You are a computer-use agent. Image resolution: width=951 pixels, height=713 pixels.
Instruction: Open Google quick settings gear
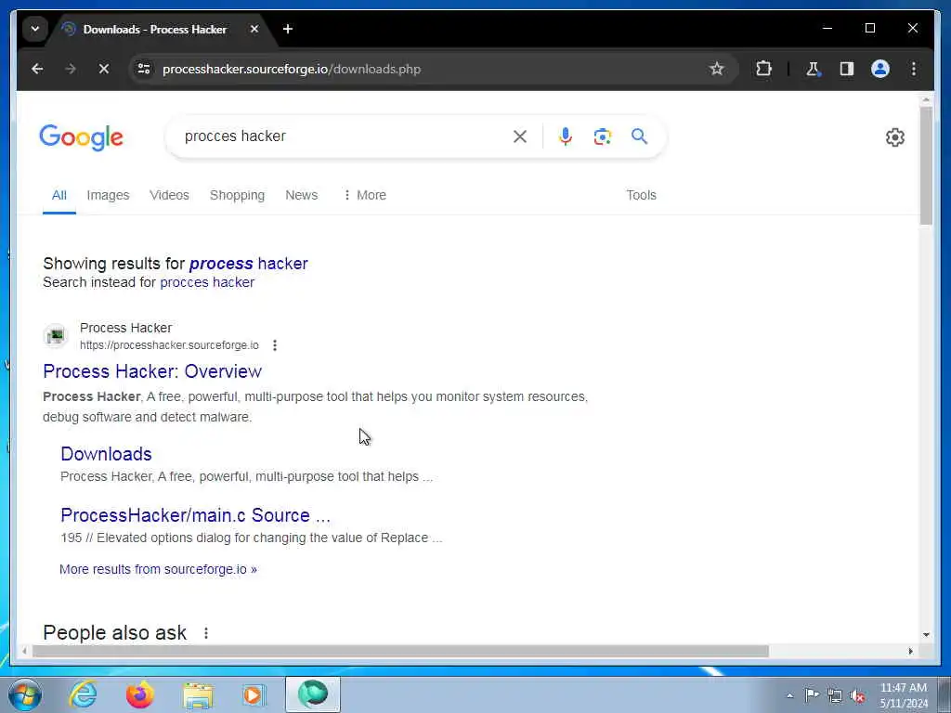[x=894, y=137]
